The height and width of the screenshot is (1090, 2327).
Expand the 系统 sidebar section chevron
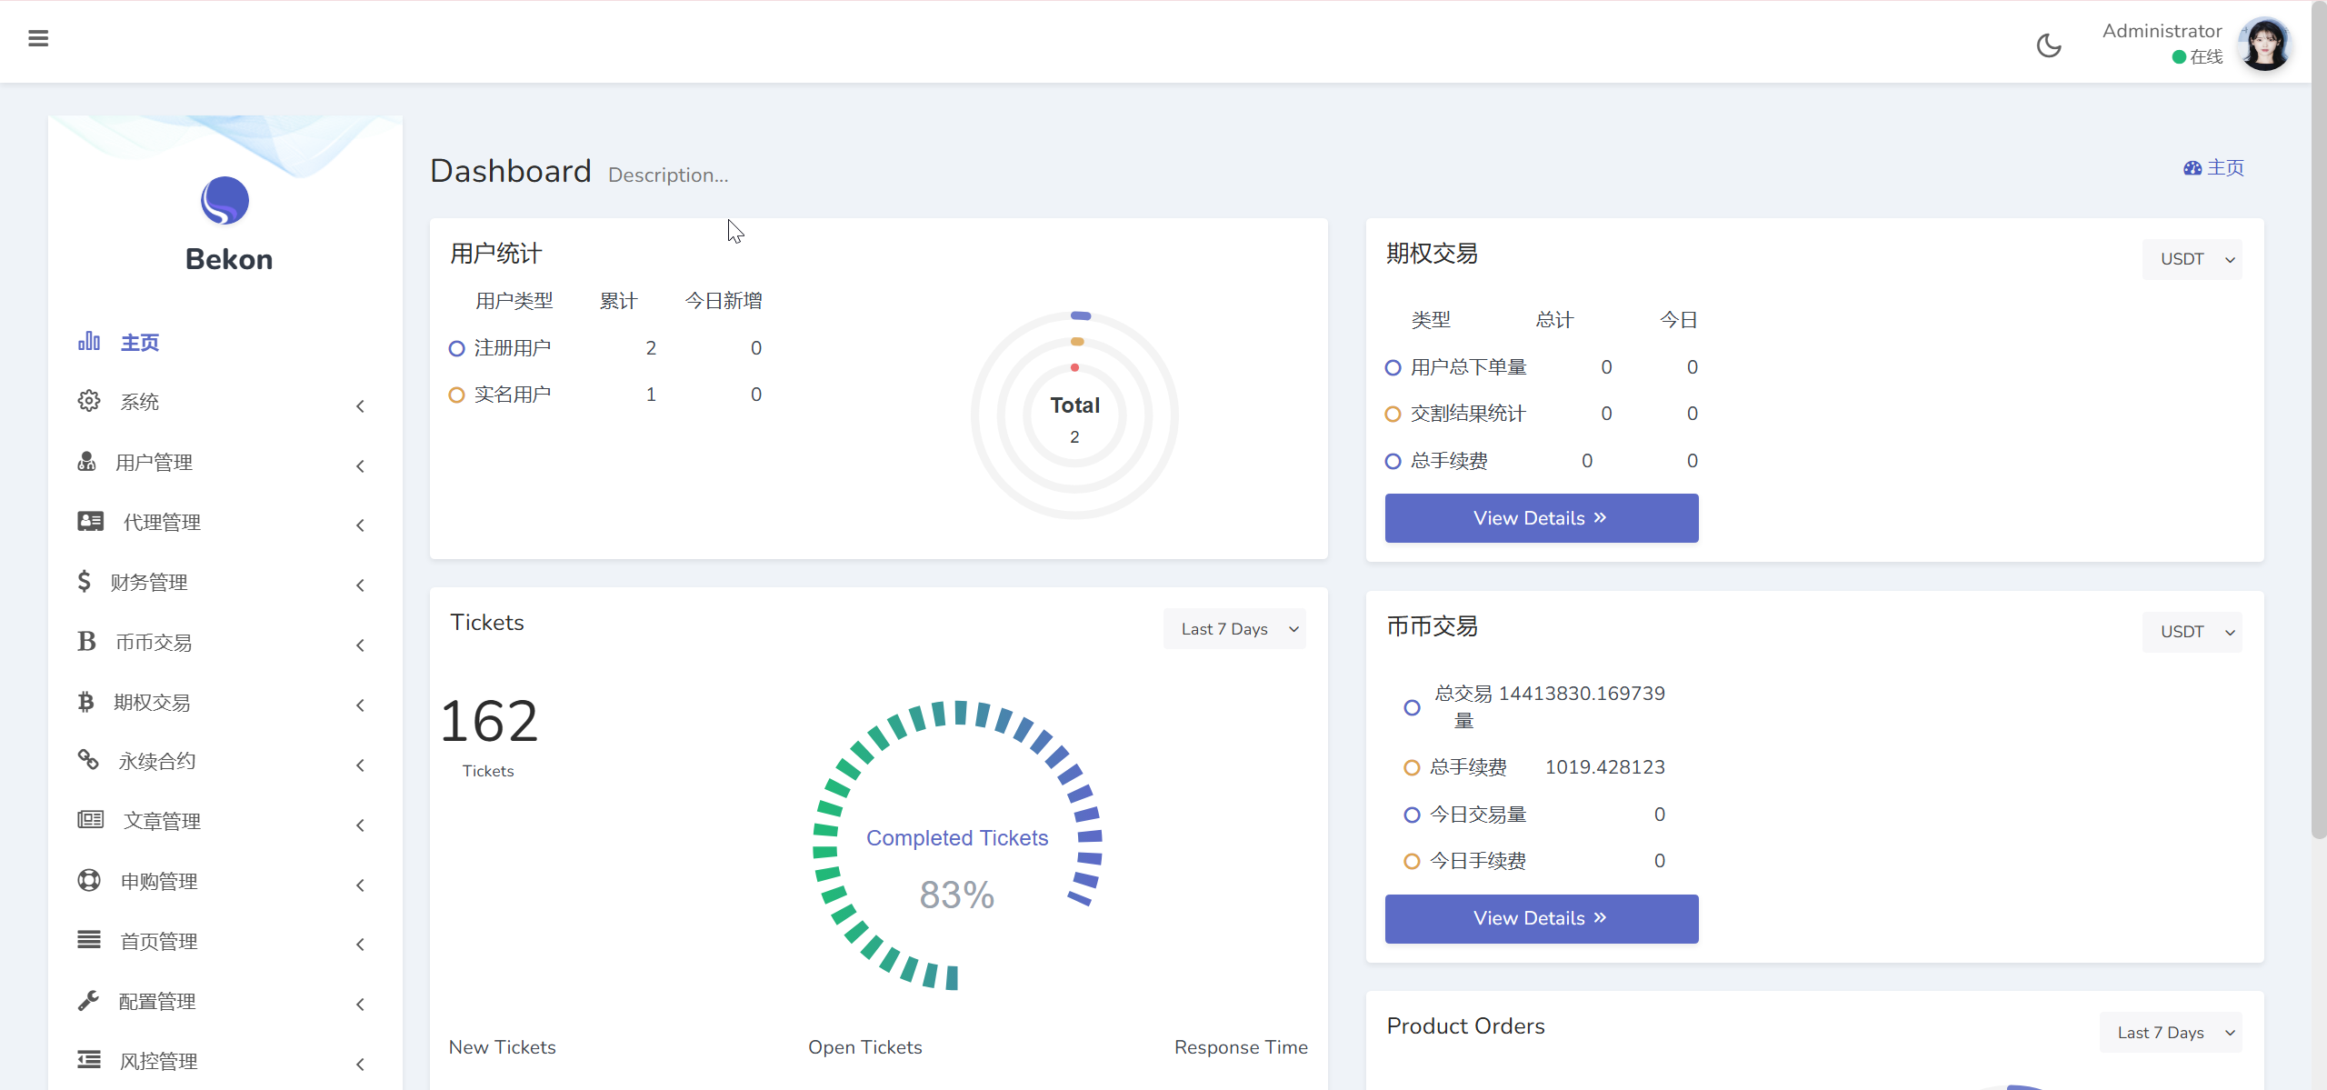[x=360, y=406]
